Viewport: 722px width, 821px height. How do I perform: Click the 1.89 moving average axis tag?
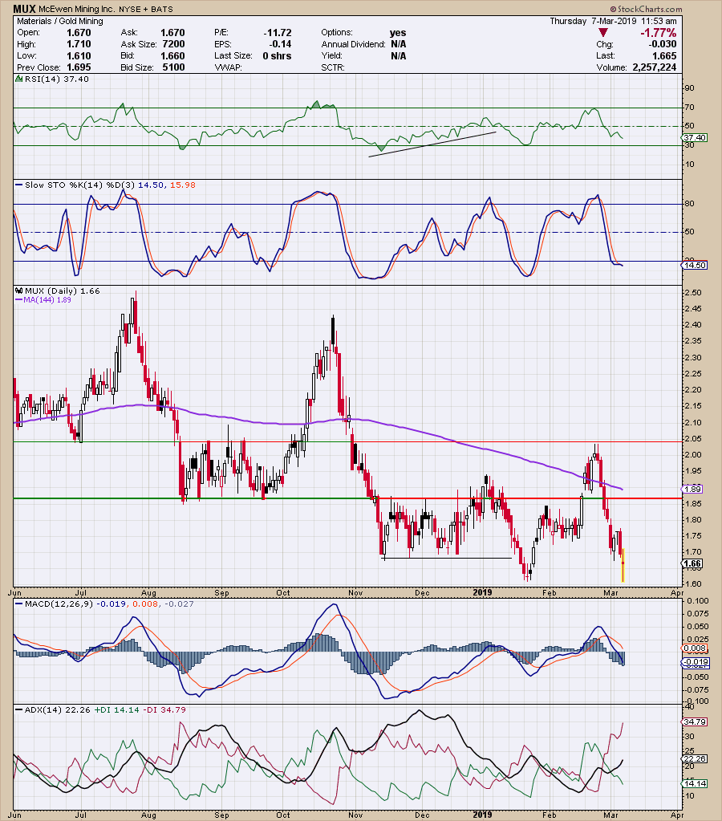point(692,489)
